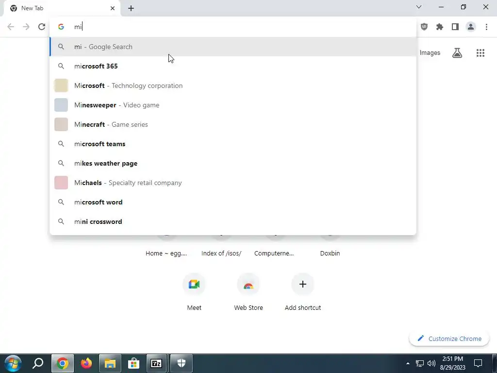497x373 pixels.
Task: Click Customize Chrome button
Action: [449, 339]
